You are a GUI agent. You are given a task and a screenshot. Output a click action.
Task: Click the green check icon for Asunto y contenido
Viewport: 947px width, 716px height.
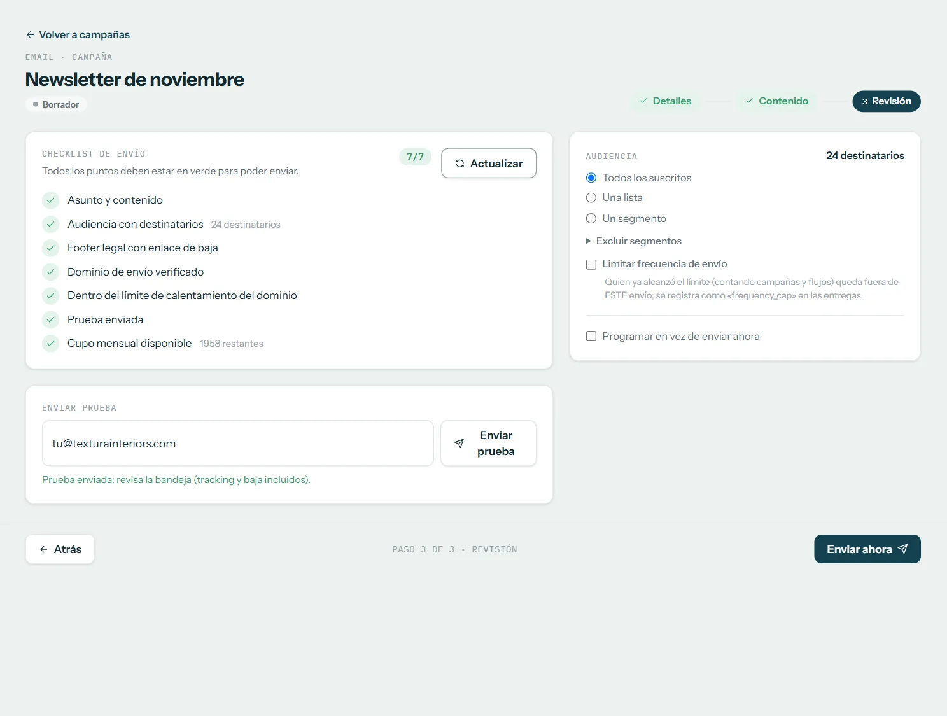pyautogui.click(x=50, y=200)
